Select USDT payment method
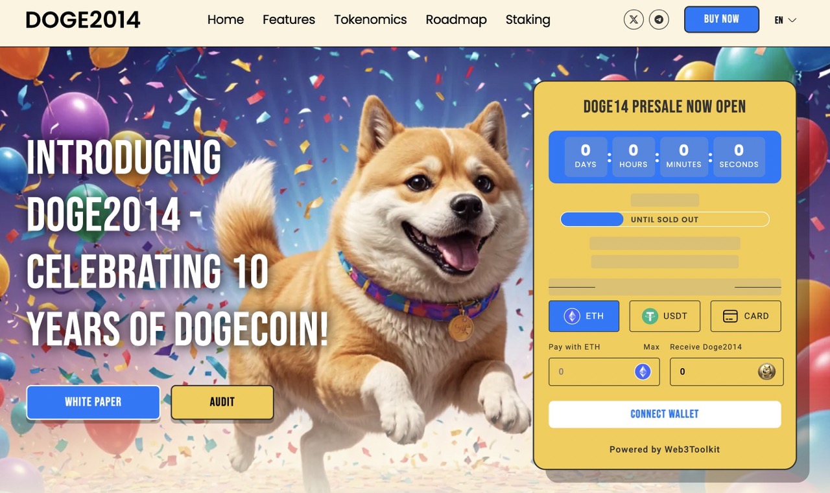Image resolution: width=830 pixels, height=493 pixels. coord(665,316)
